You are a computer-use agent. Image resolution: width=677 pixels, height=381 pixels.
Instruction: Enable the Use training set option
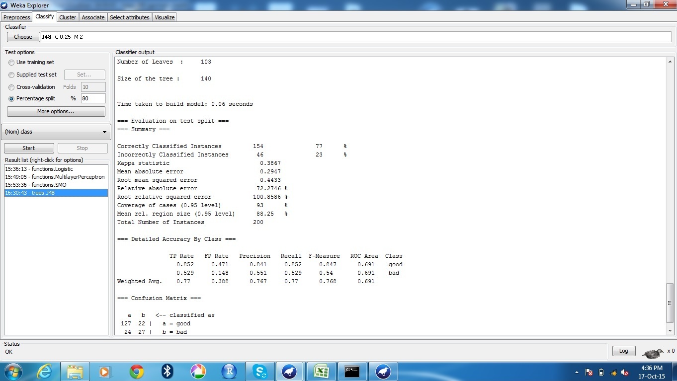[11, 63]
